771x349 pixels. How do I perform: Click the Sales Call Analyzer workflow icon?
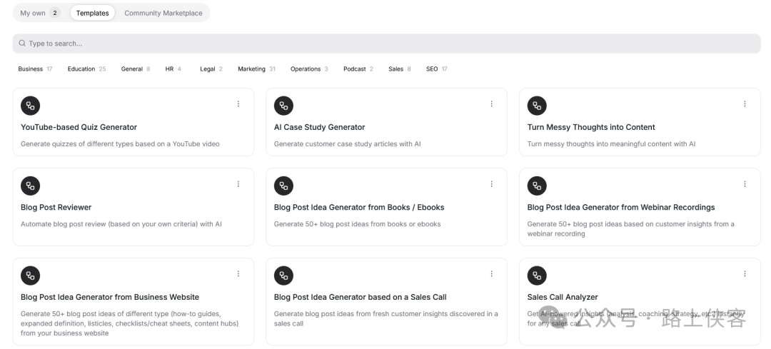click(x=537, y=275)
